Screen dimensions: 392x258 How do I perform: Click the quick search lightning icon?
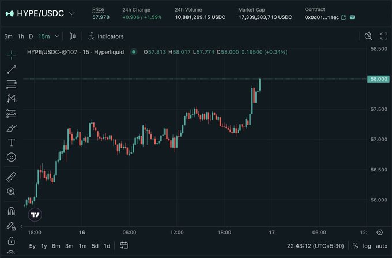tap(368, 36)
